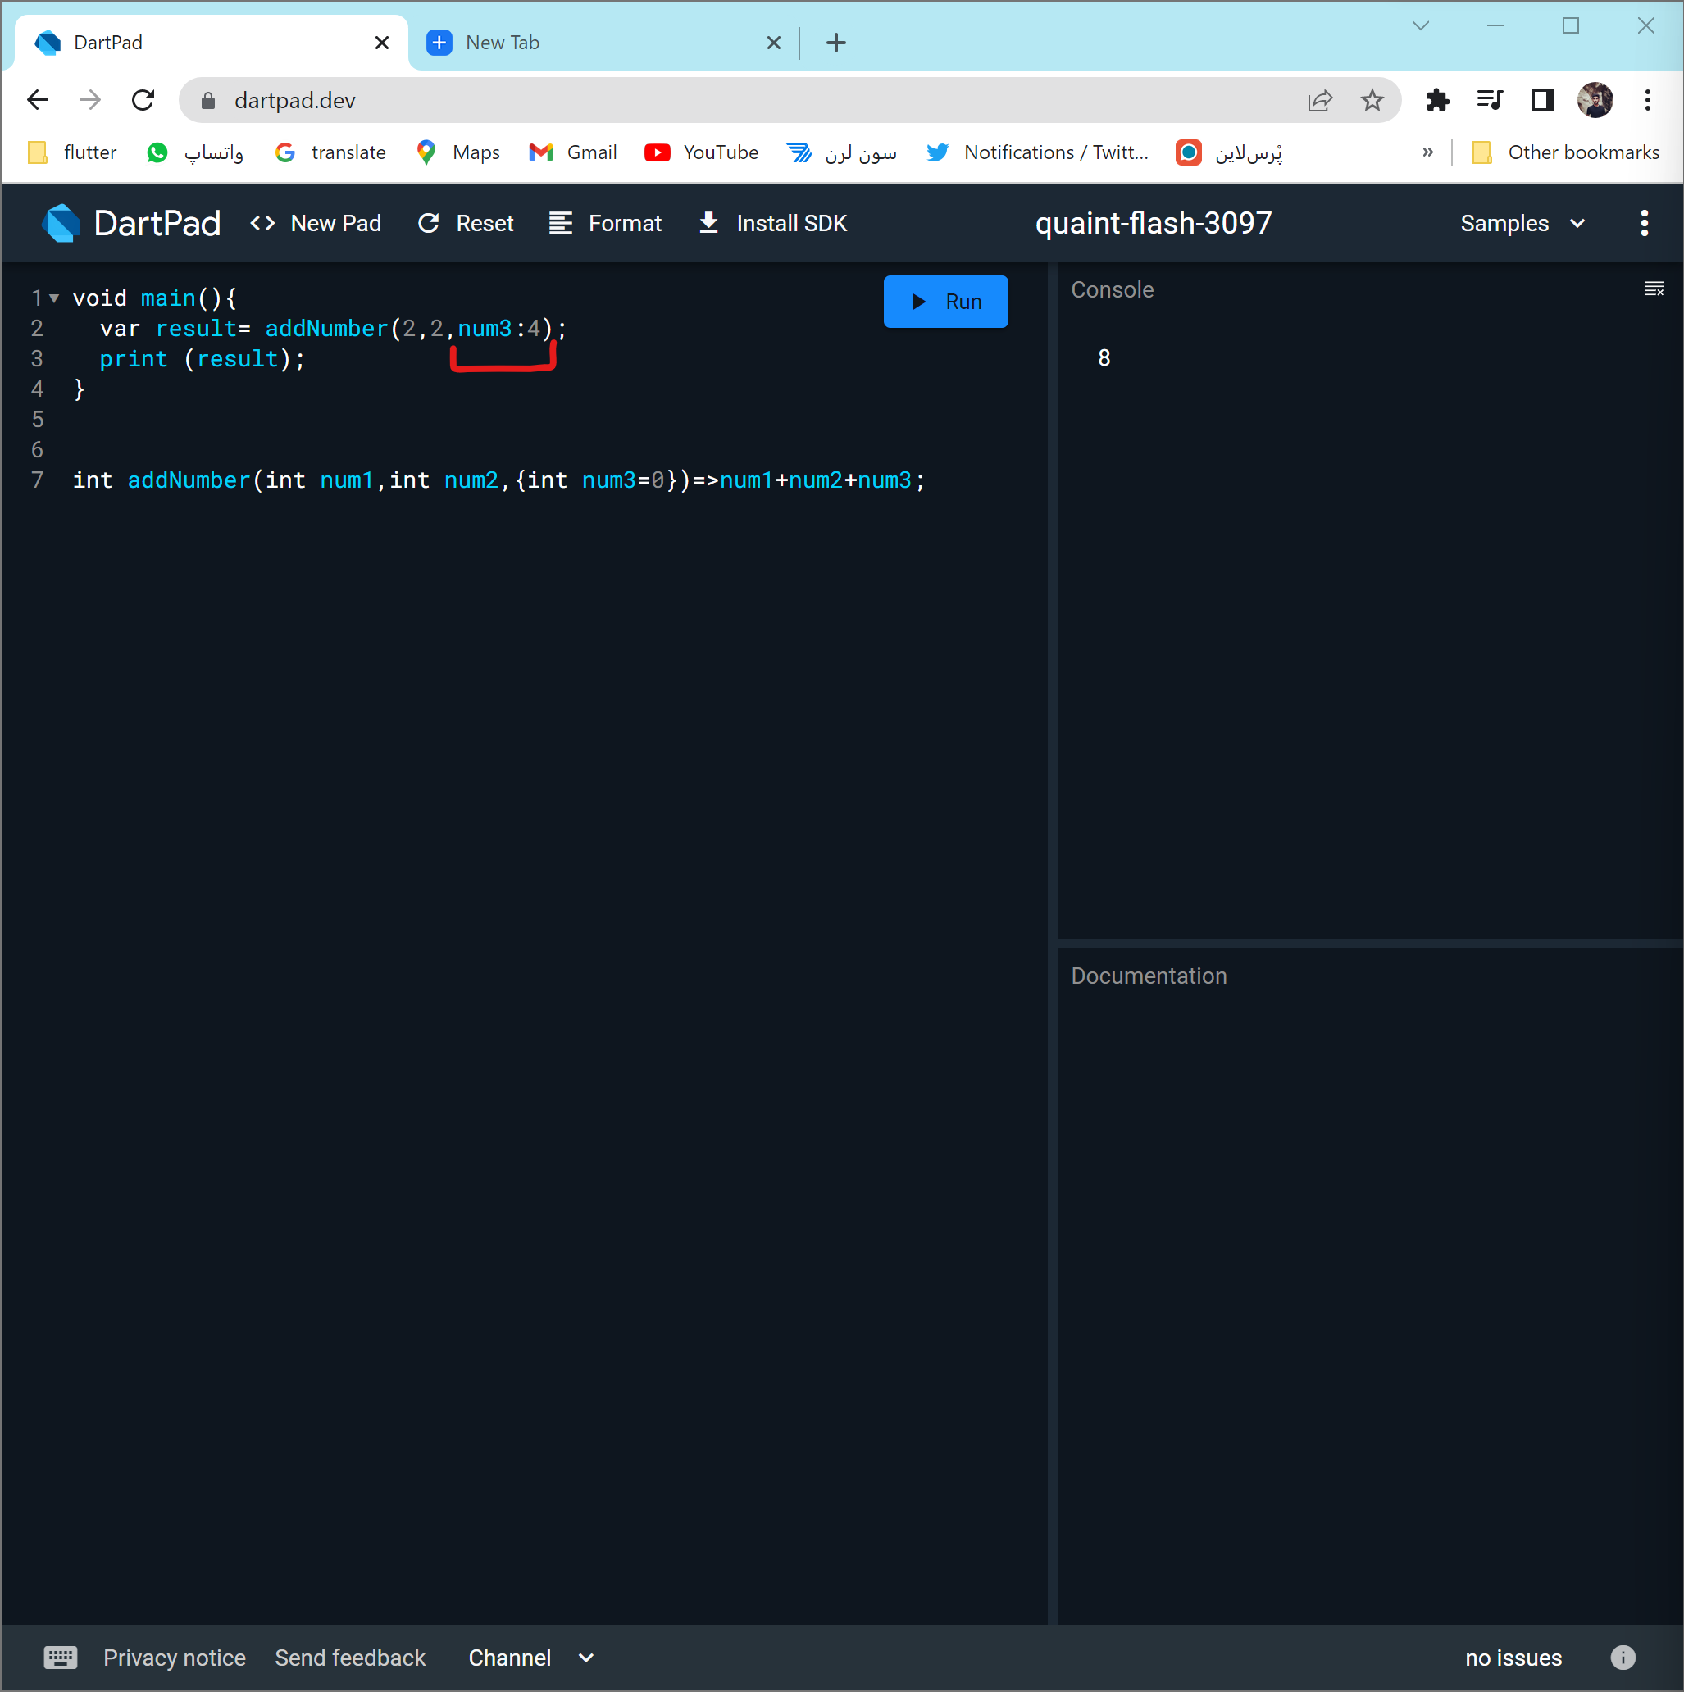View site lock information icon
This screenshot has width=1684, height=1692.
click(207, 101)
